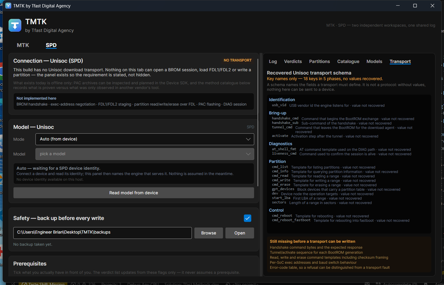Click 'No backup taken yet.' status text
Image resolution: width=444 pixels, height=285 pixels.
33,244
